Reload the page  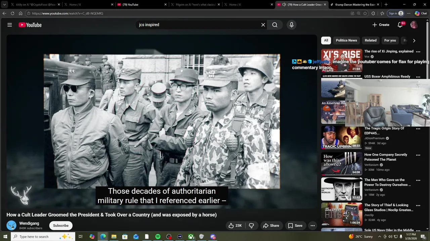point(12,13)
